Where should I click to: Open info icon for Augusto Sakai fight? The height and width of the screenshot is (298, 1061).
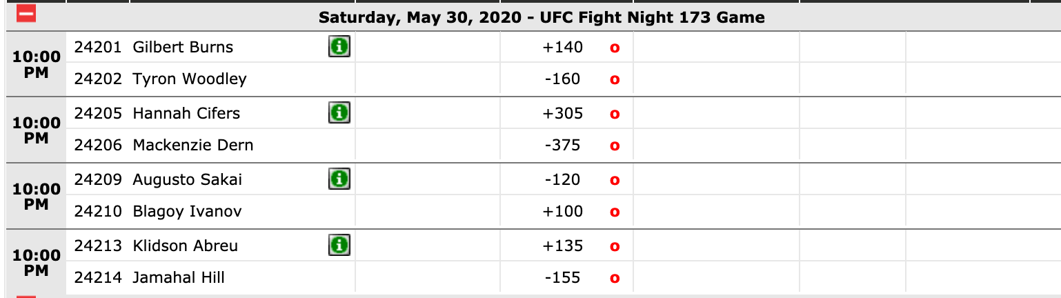point(339,179)
